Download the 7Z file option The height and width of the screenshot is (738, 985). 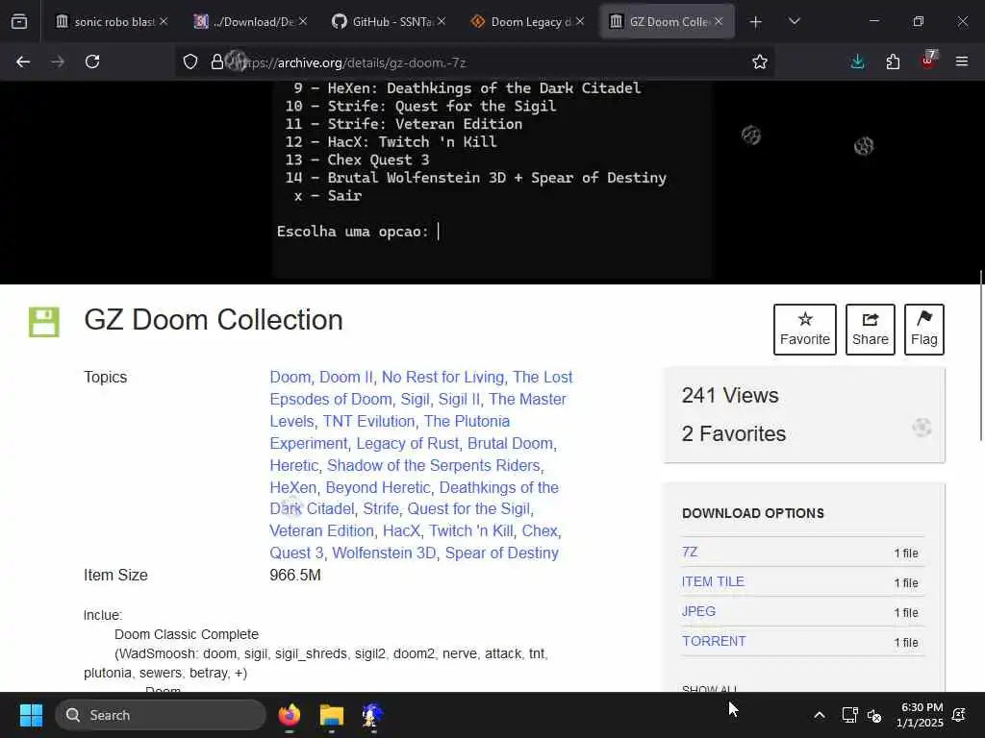coord(690,552)
